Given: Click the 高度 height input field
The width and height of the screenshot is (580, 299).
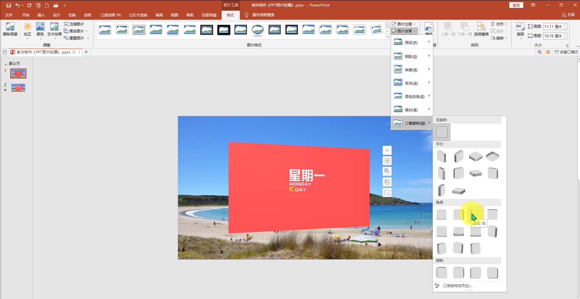Looking at the screenshot, I should click(552, 27).
